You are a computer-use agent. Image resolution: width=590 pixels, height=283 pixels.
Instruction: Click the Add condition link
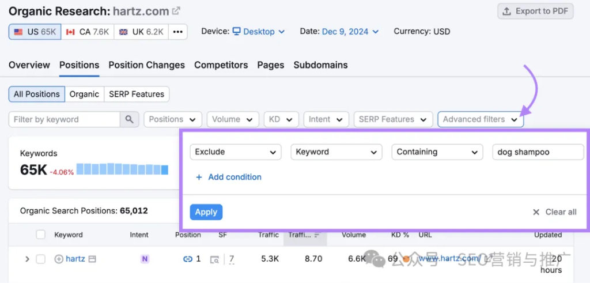(229, 177)
